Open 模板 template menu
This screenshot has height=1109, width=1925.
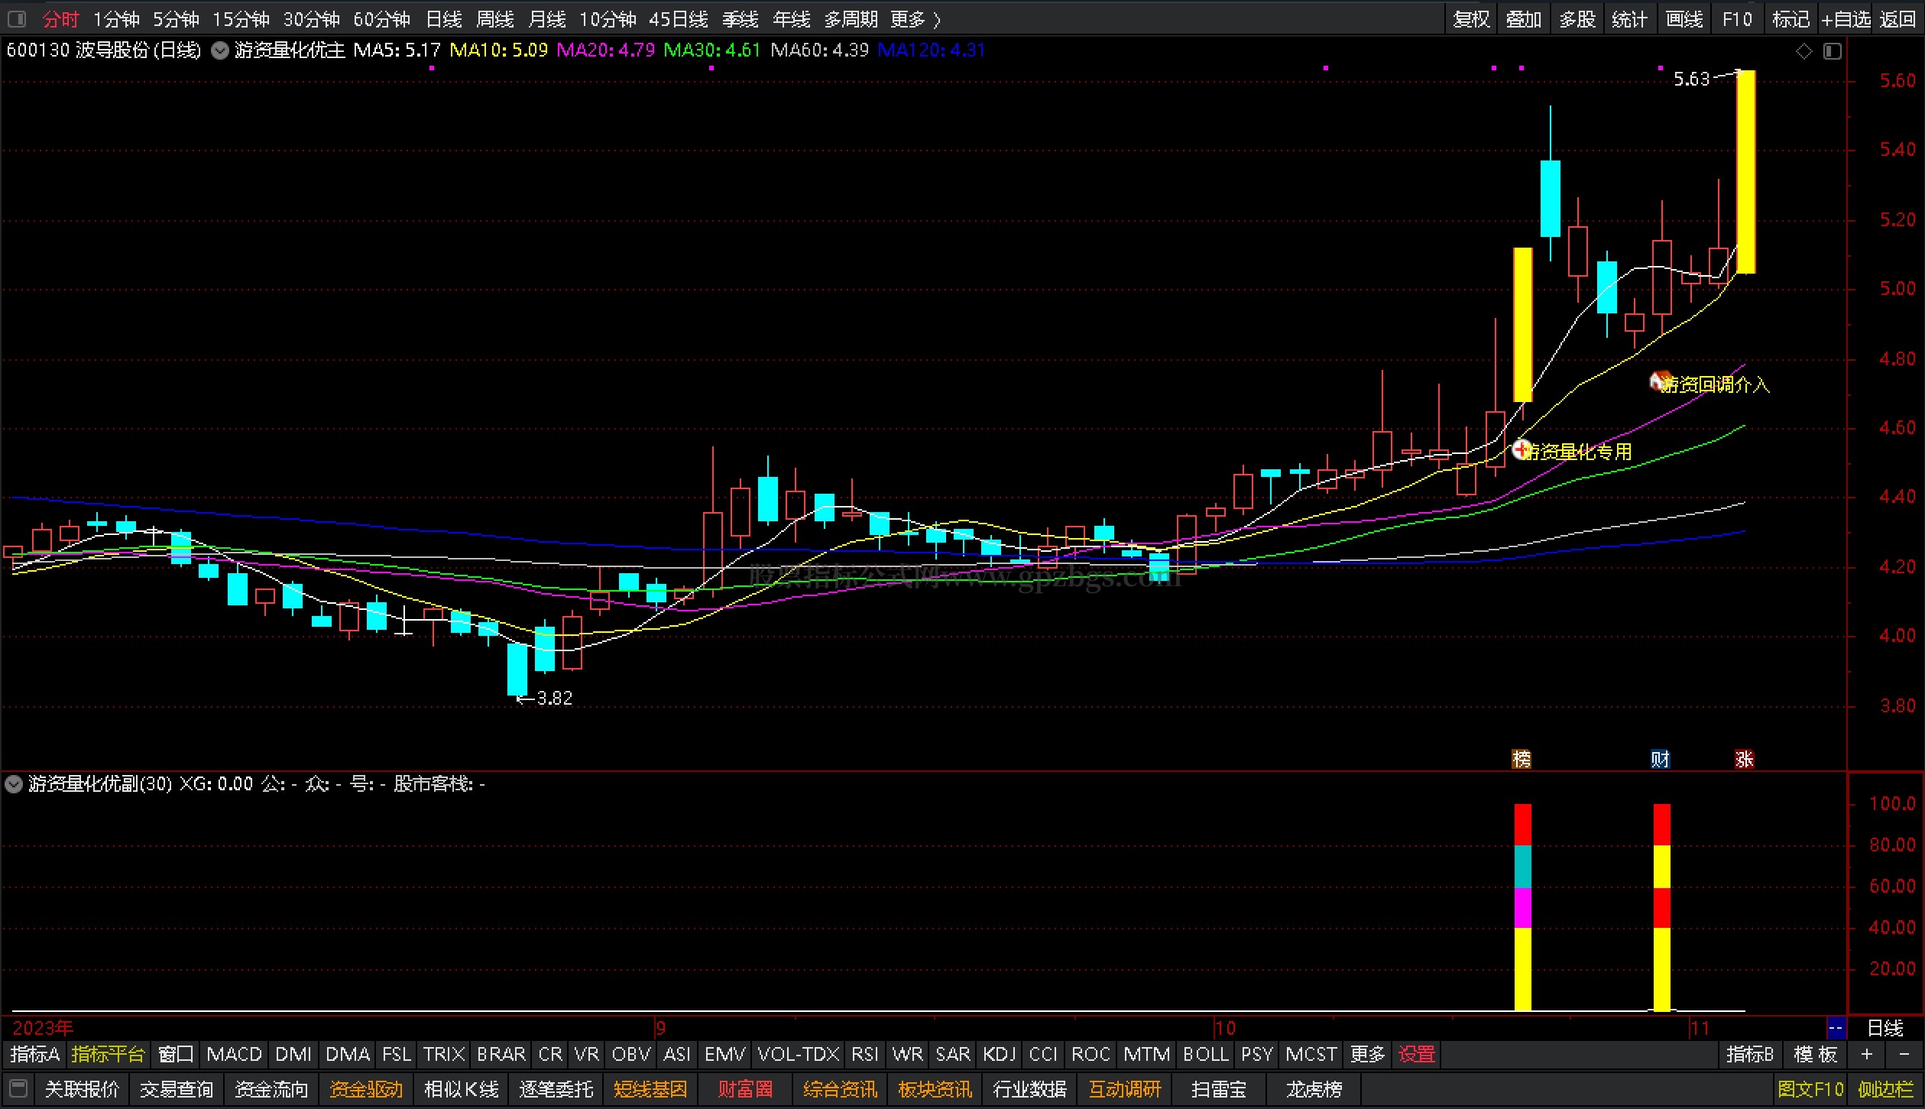(x=1815, y=1055)
